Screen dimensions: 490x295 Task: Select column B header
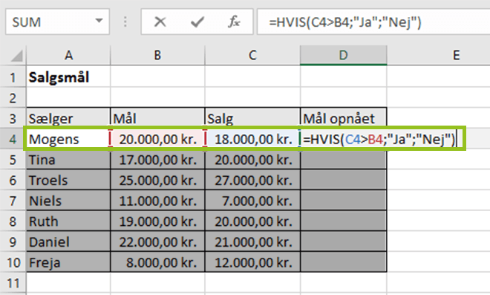tap(157, 56)
